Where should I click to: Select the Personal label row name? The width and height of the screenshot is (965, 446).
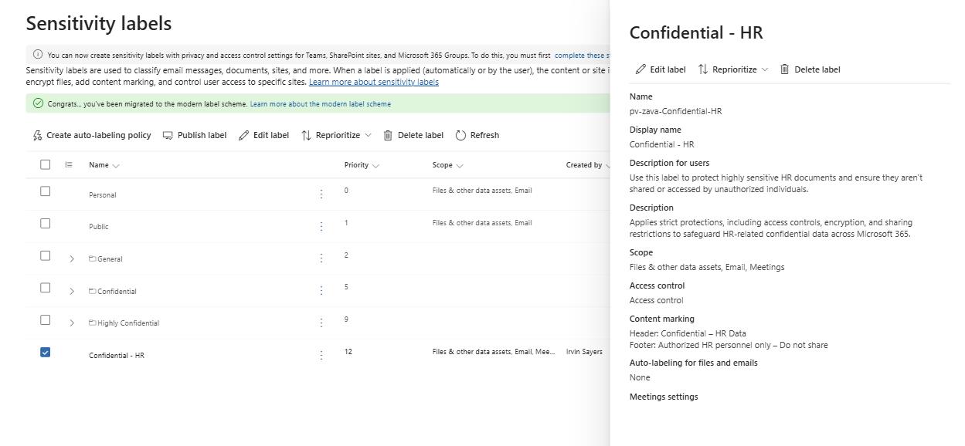103,195
